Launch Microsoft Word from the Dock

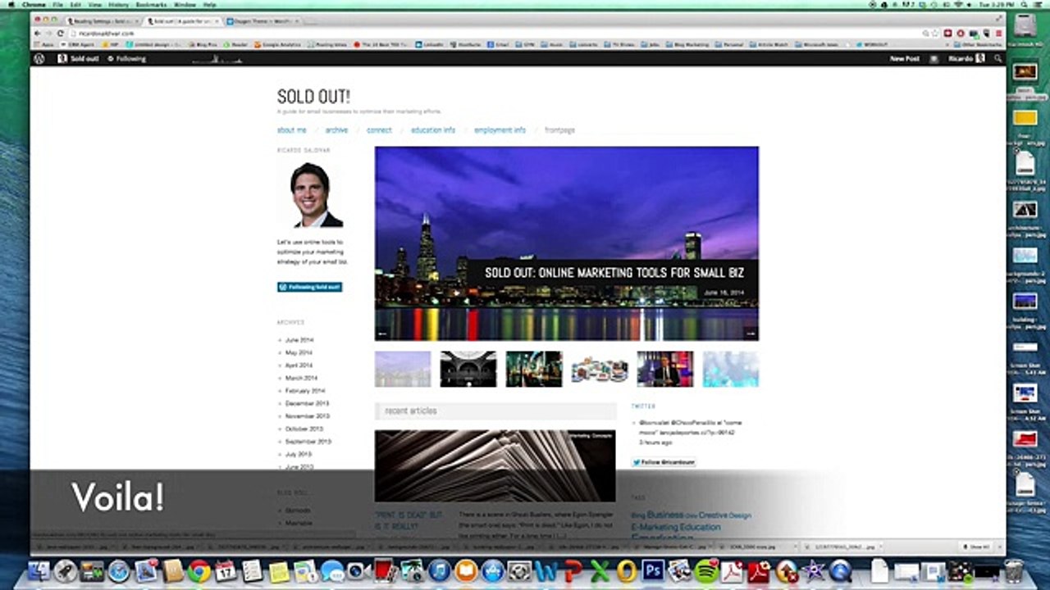coord(545,571)
